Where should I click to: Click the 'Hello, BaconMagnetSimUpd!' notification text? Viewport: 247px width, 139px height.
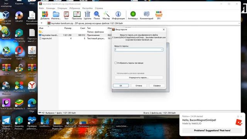[x=199, y=120]
